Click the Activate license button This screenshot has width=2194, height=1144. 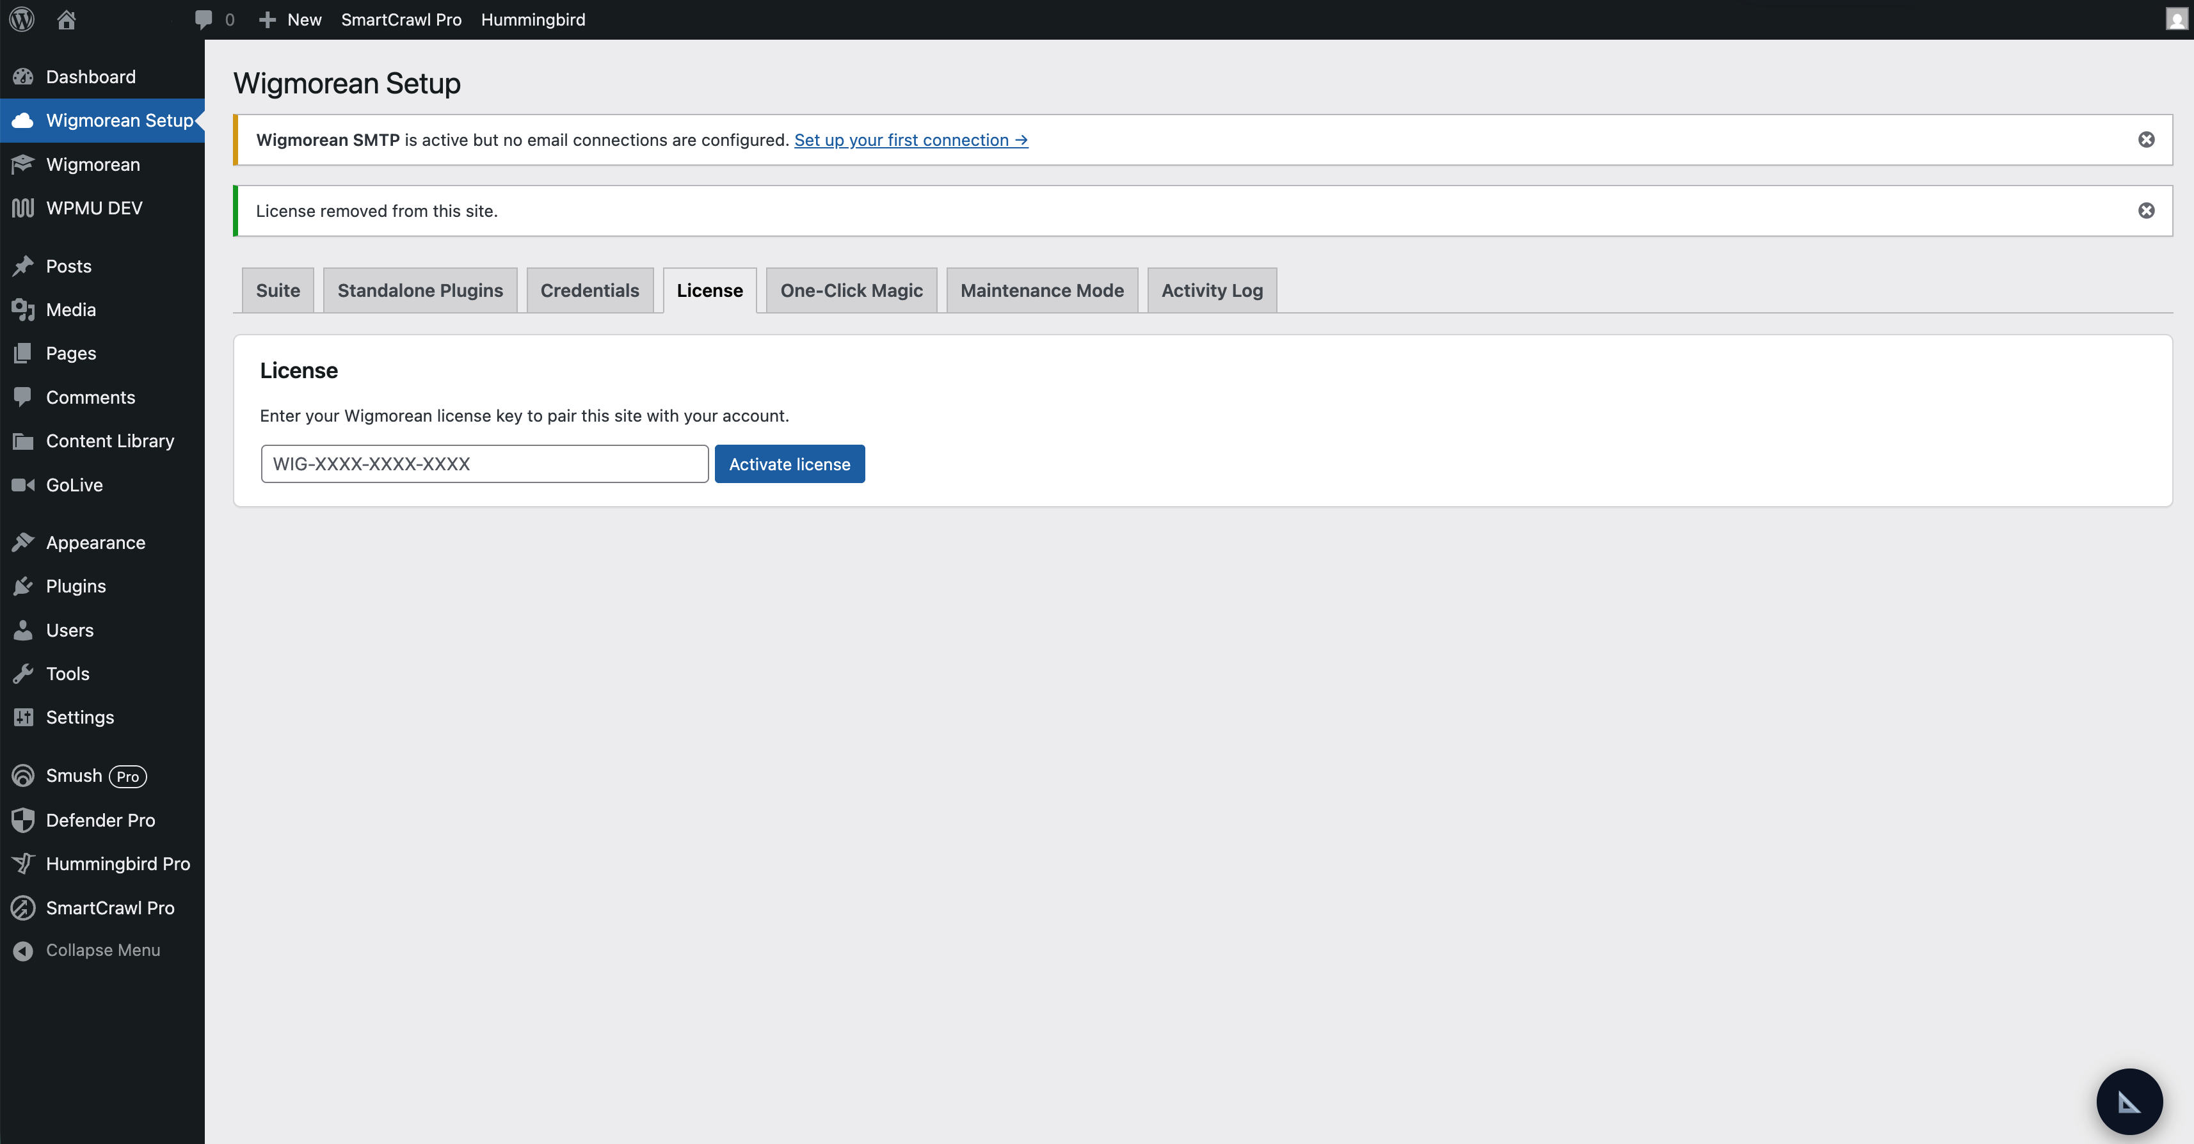coord(790,464)
